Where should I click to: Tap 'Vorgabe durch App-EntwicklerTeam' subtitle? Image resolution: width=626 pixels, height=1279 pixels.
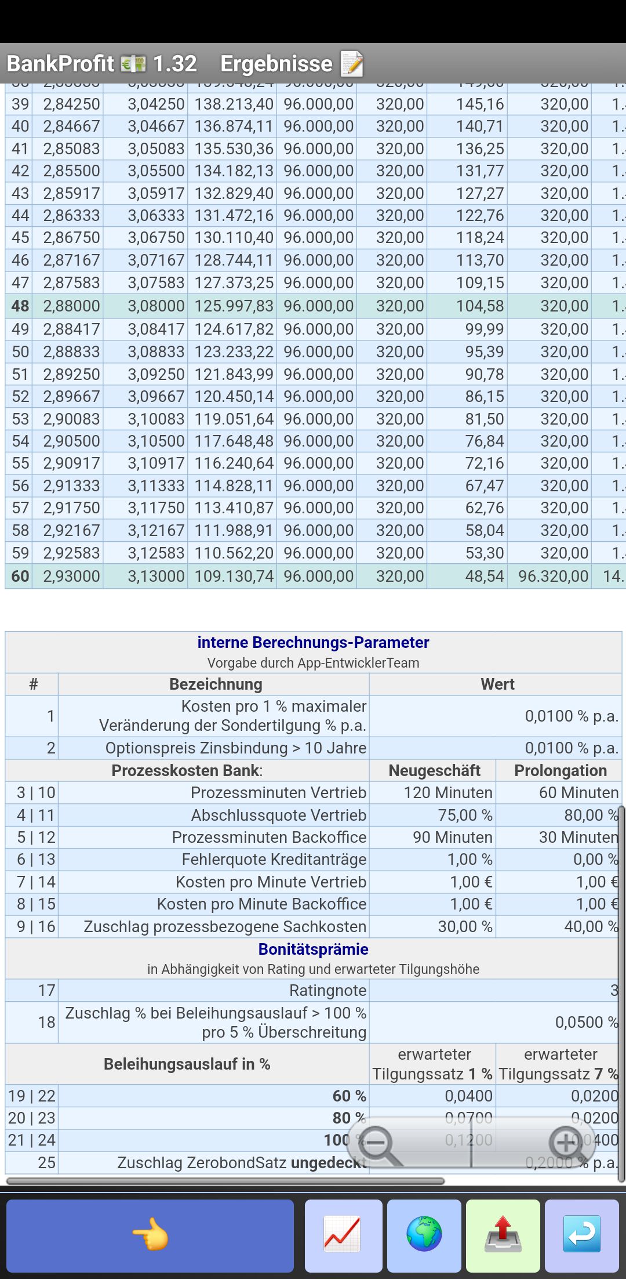click(x=313, y=663)
